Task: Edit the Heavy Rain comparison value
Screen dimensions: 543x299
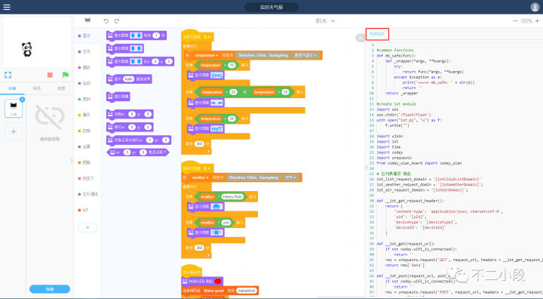Action: [x=232, y=196]
